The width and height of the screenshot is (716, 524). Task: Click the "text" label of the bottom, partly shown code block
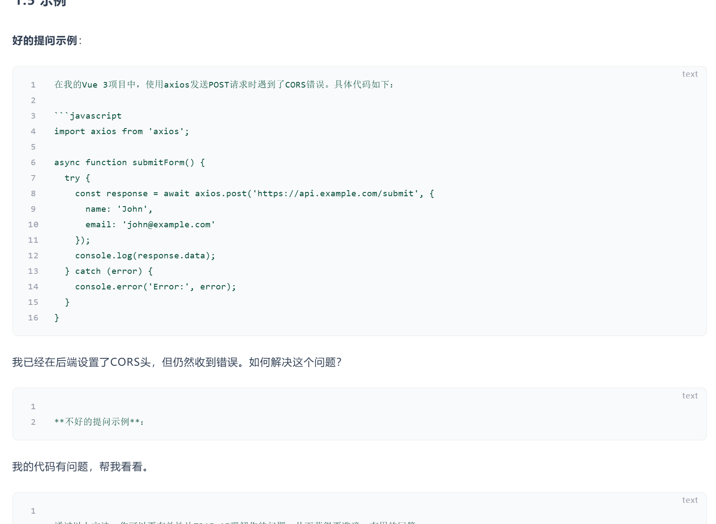690,500
